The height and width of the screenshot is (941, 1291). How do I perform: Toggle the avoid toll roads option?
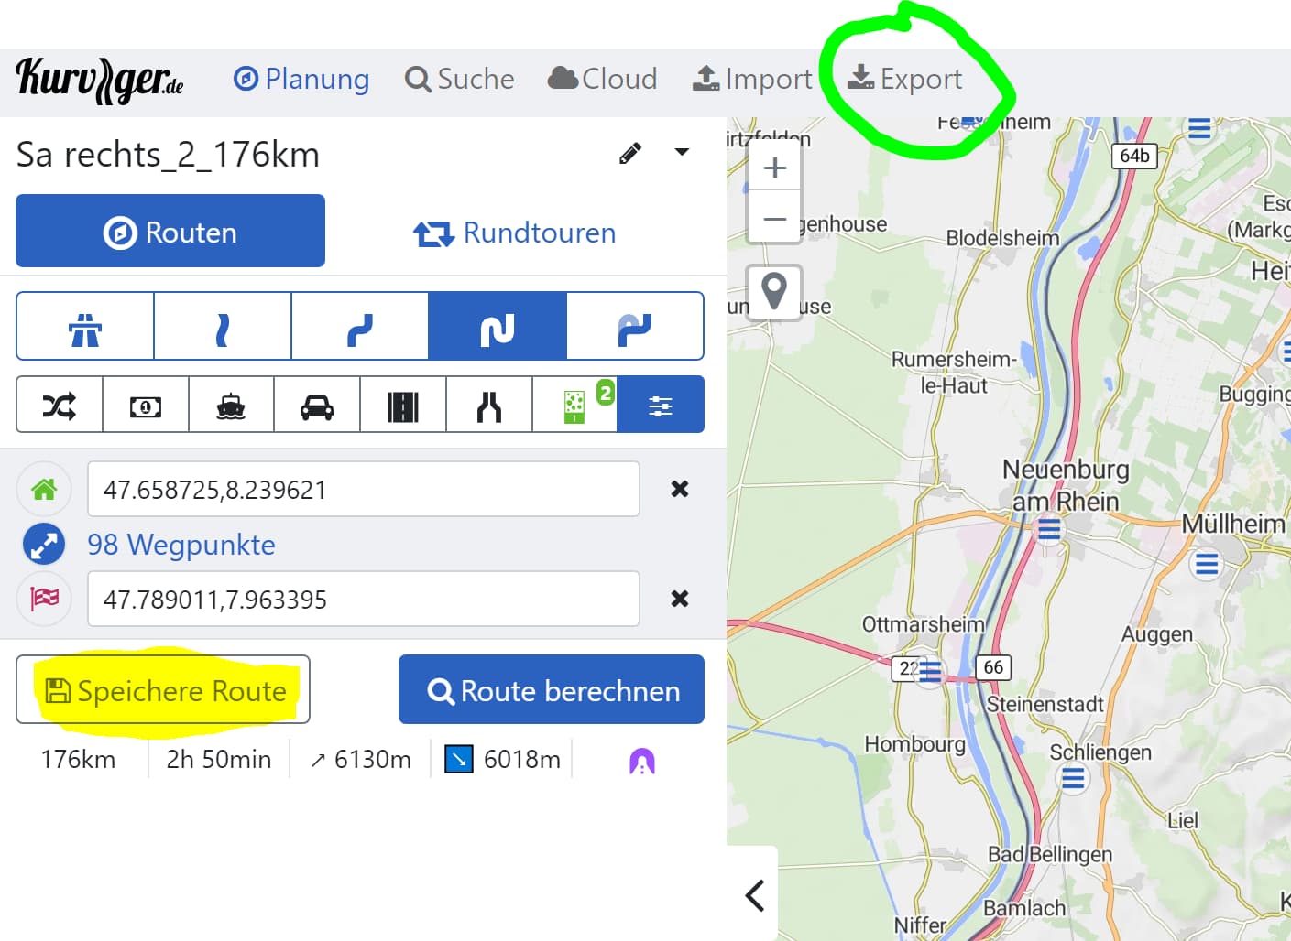tap(146, 405)
